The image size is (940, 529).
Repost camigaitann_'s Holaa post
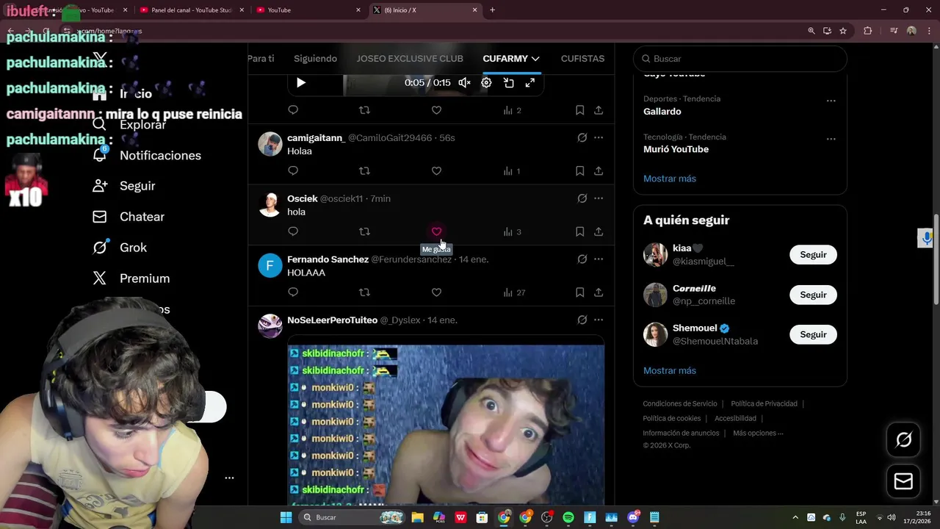pyautogui.click(x=364, y=170)
